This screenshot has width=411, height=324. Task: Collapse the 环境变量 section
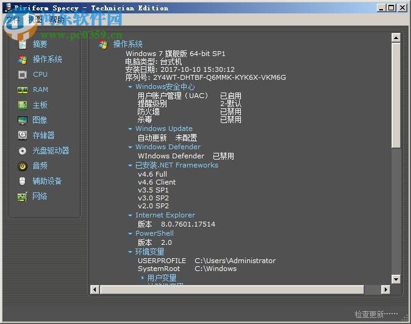(x=130, y=252)
